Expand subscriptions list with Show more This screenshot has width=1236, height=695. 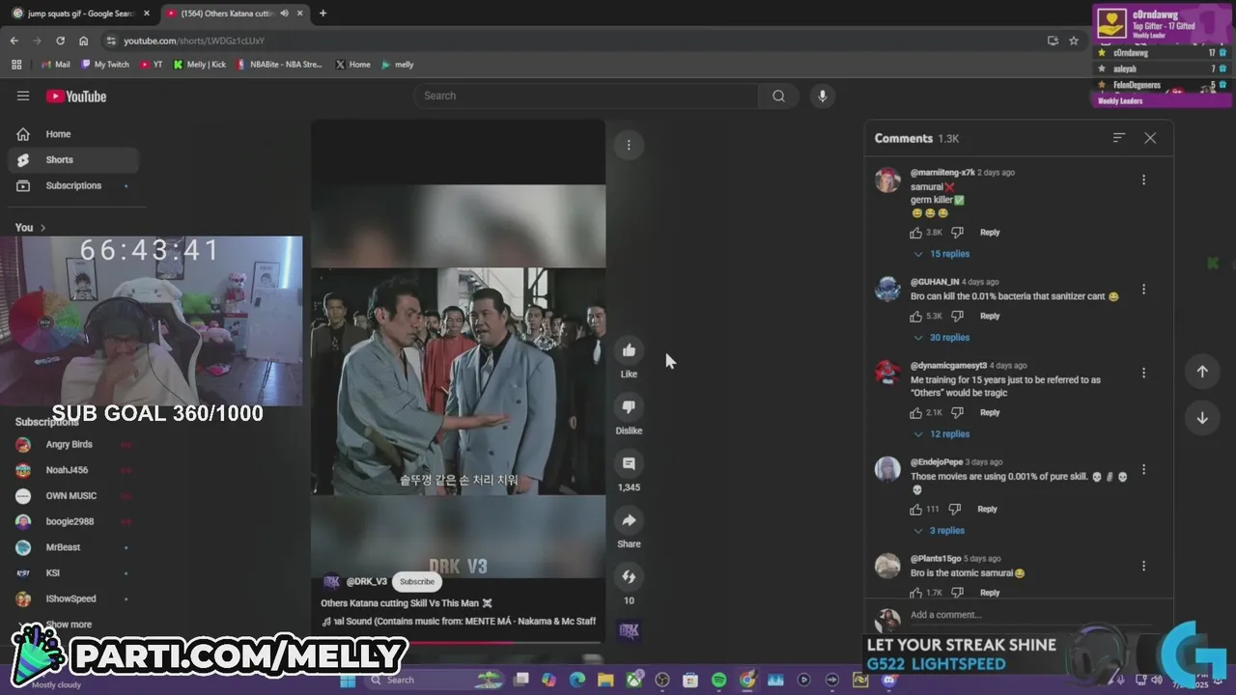(x=69, y=625)
